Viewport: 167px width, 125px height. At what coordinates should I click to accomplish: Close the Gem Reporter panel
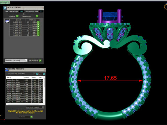[x=43, y=8]
